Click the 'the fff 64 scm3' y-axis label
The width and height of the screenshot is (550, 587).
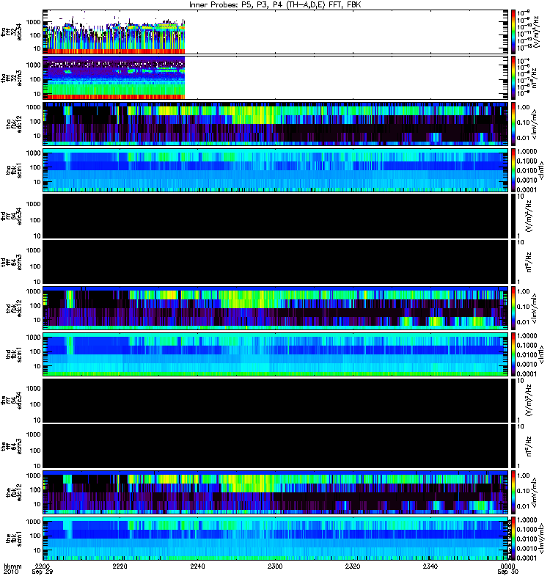point(12,446)
